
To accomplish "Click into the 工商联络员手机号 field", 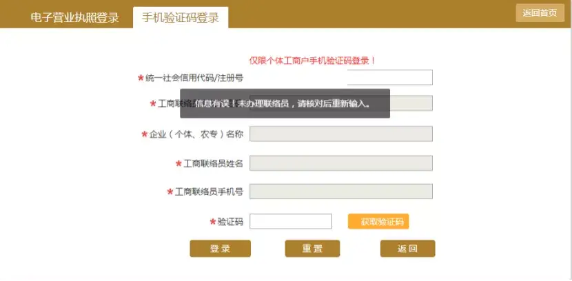I will [340, 191].
